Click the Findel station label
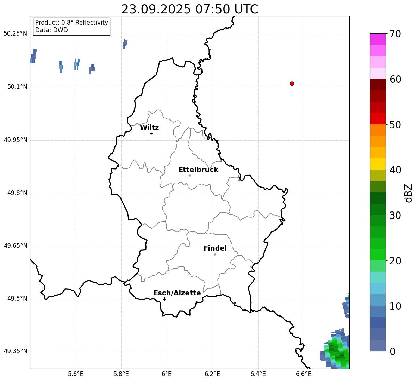 pyautogui.click(x=215, y=248)
